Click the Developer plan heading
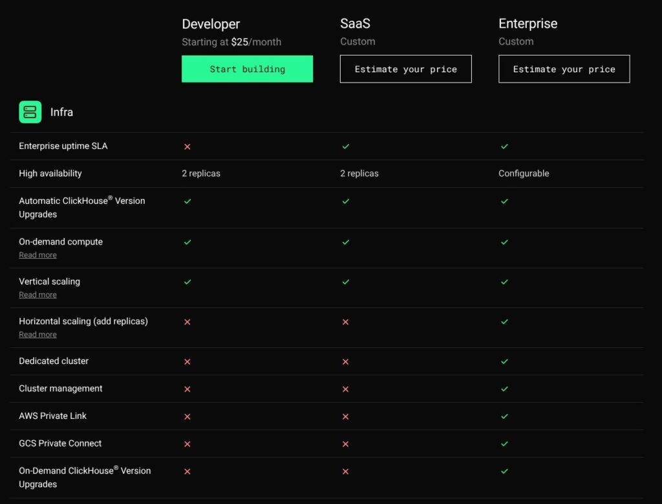662x504 pixels. point(211,24)
